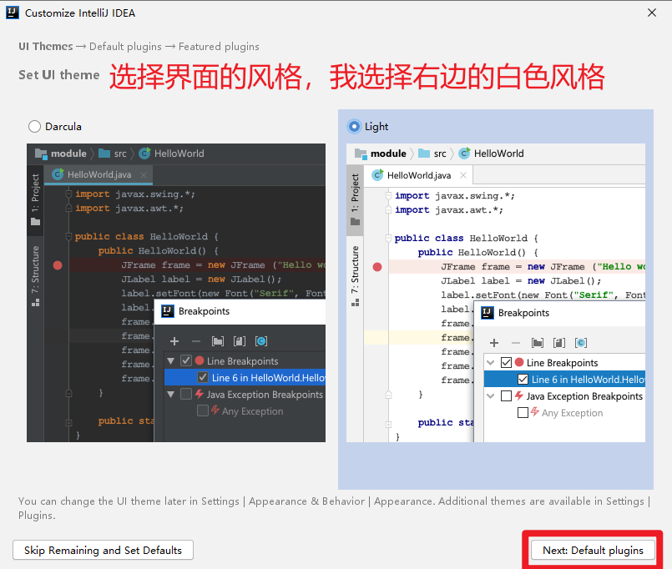Close HelloWorld.java tab in Light preview

coord(463,175)
